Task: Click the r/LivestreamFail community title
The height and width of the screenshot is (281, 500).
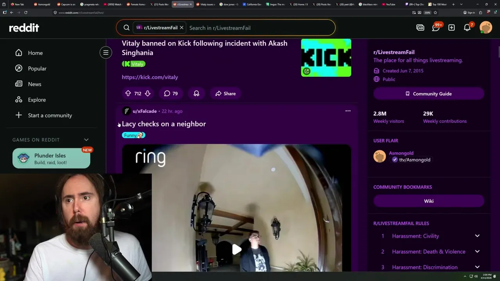Action: pyautogui.click(x=394, y=52)
